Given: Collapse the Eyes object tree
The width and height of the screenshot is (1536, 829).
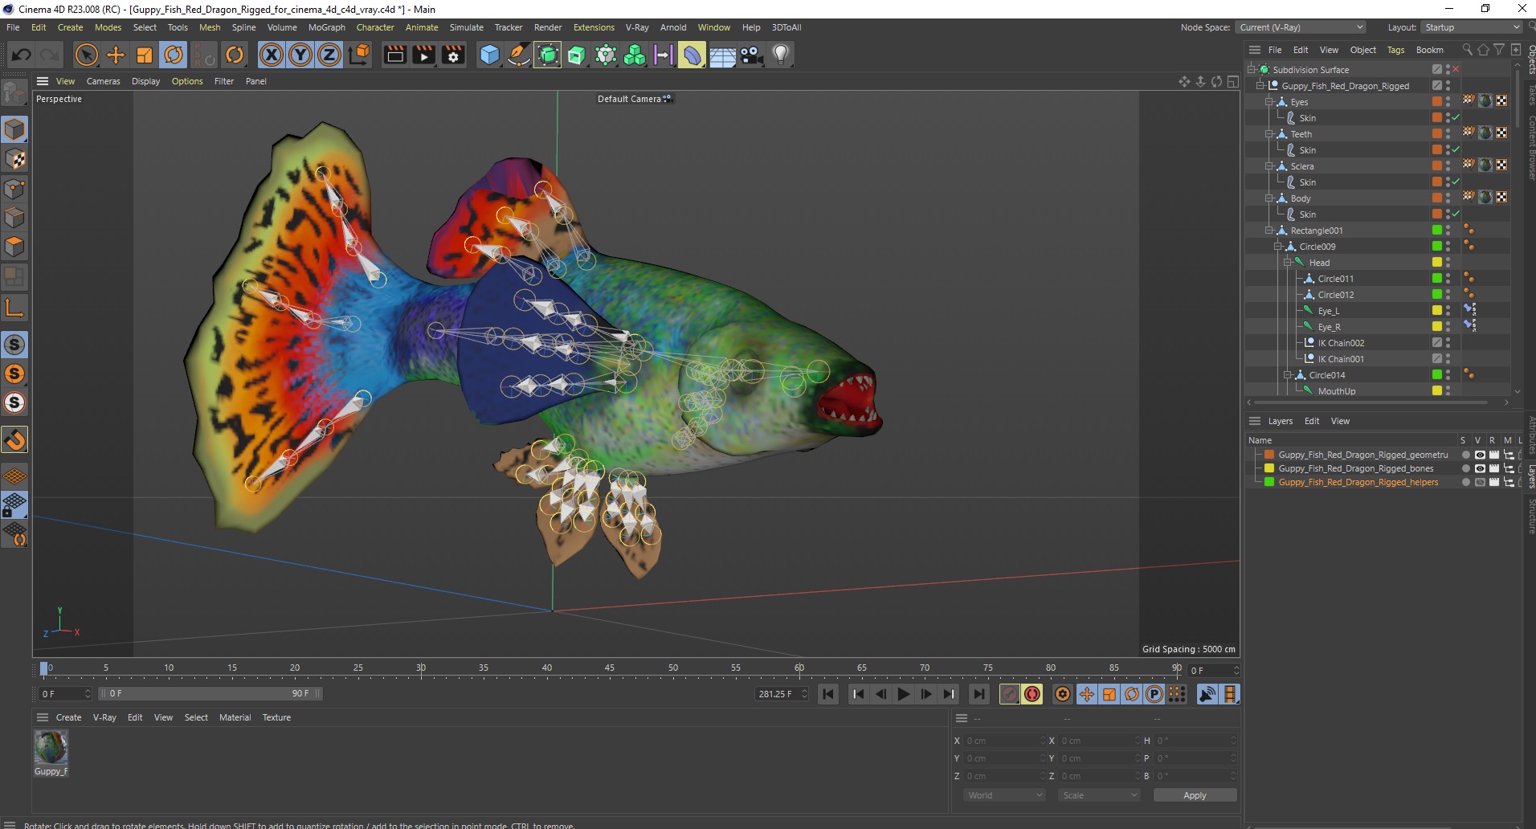Looking at the screenshot, I should point(1268,102).
